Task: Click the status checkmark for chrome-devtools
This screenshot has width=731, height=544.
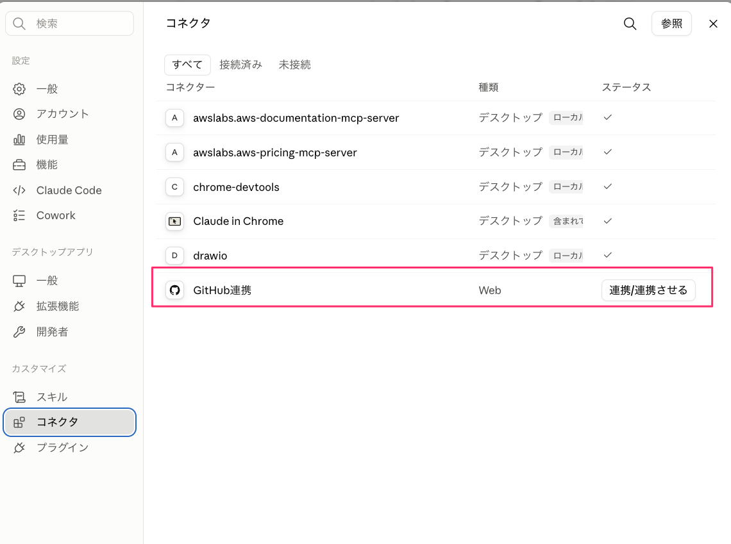Action: [x=607, y=186]
